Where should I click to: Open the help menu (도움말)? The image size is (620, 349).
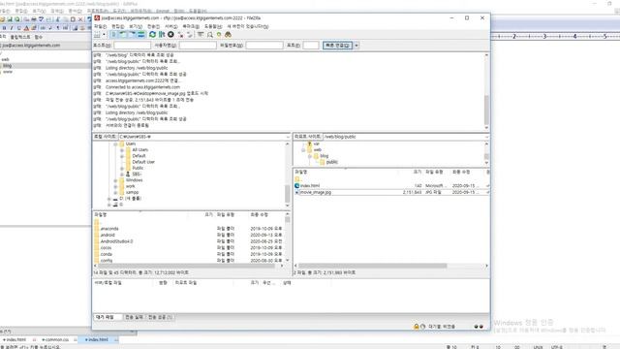tap(213, 26)
